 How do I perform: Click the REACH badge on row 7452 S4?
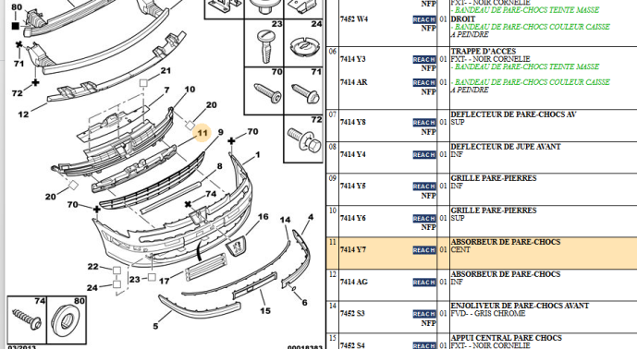click(x=424, y=345)
